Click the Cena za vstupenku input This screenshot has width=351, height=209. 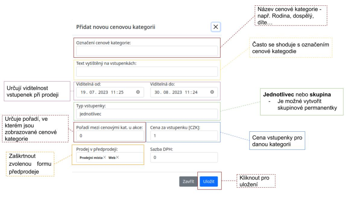(184, 135)
